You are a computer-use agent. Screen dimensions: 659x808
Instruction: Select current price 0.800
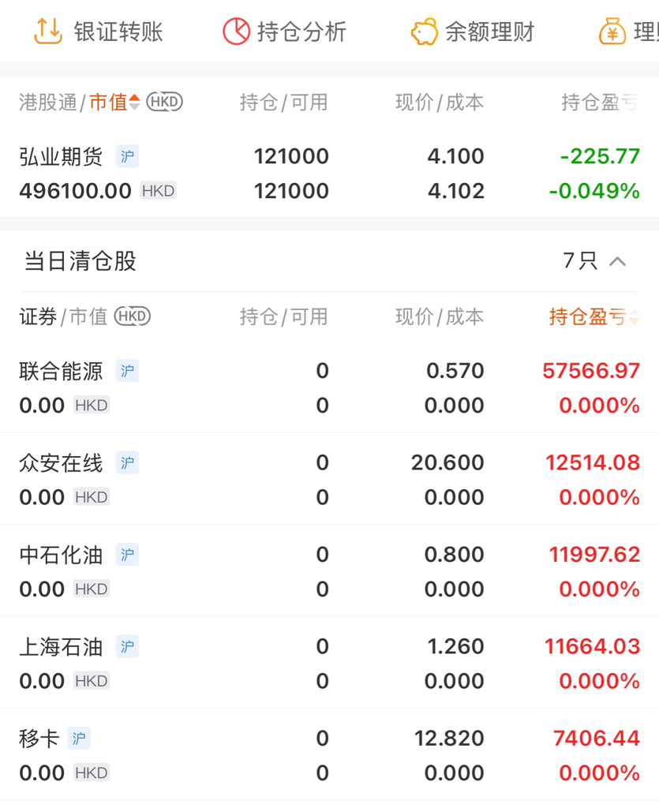tap(454, 555)
